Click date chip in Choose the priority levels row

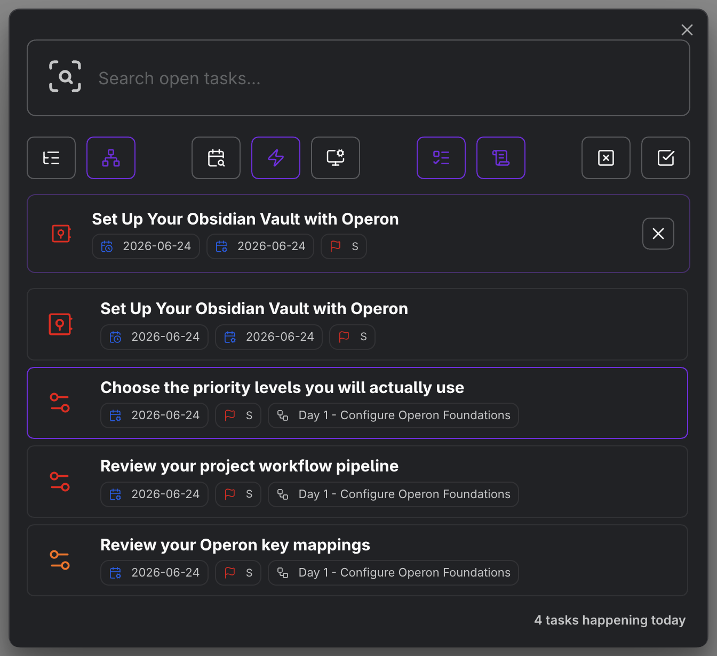pyautogui.click(x=154, y=415)
